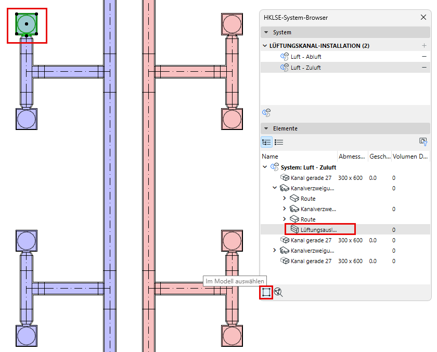Click the Lüftungsausl... outlet icon

(294, 229)
